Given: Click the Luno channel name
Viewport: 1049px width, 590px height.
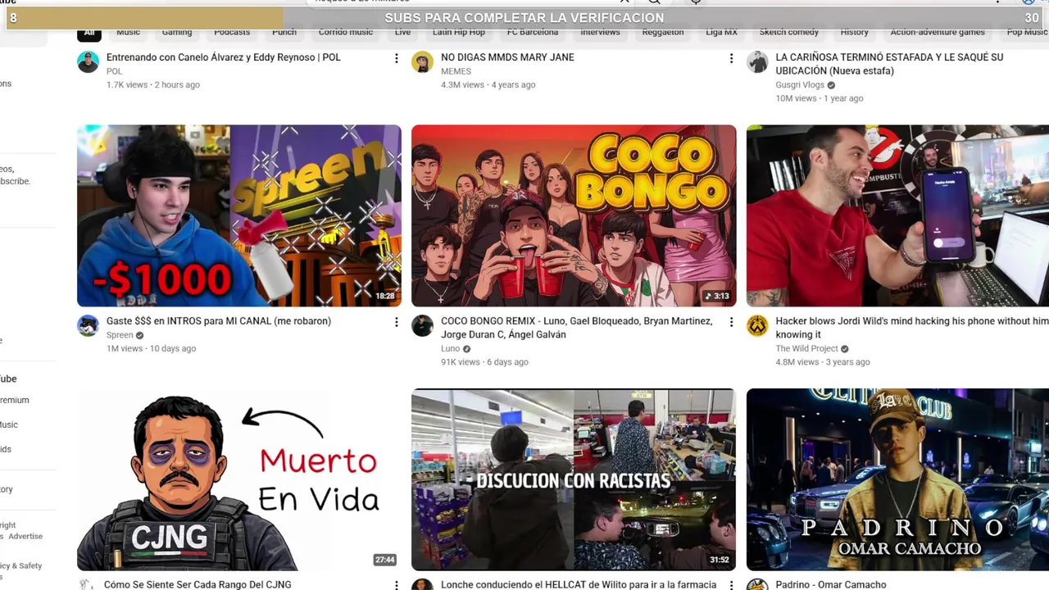Looking at the screenshot, I should tap(451, 349).
